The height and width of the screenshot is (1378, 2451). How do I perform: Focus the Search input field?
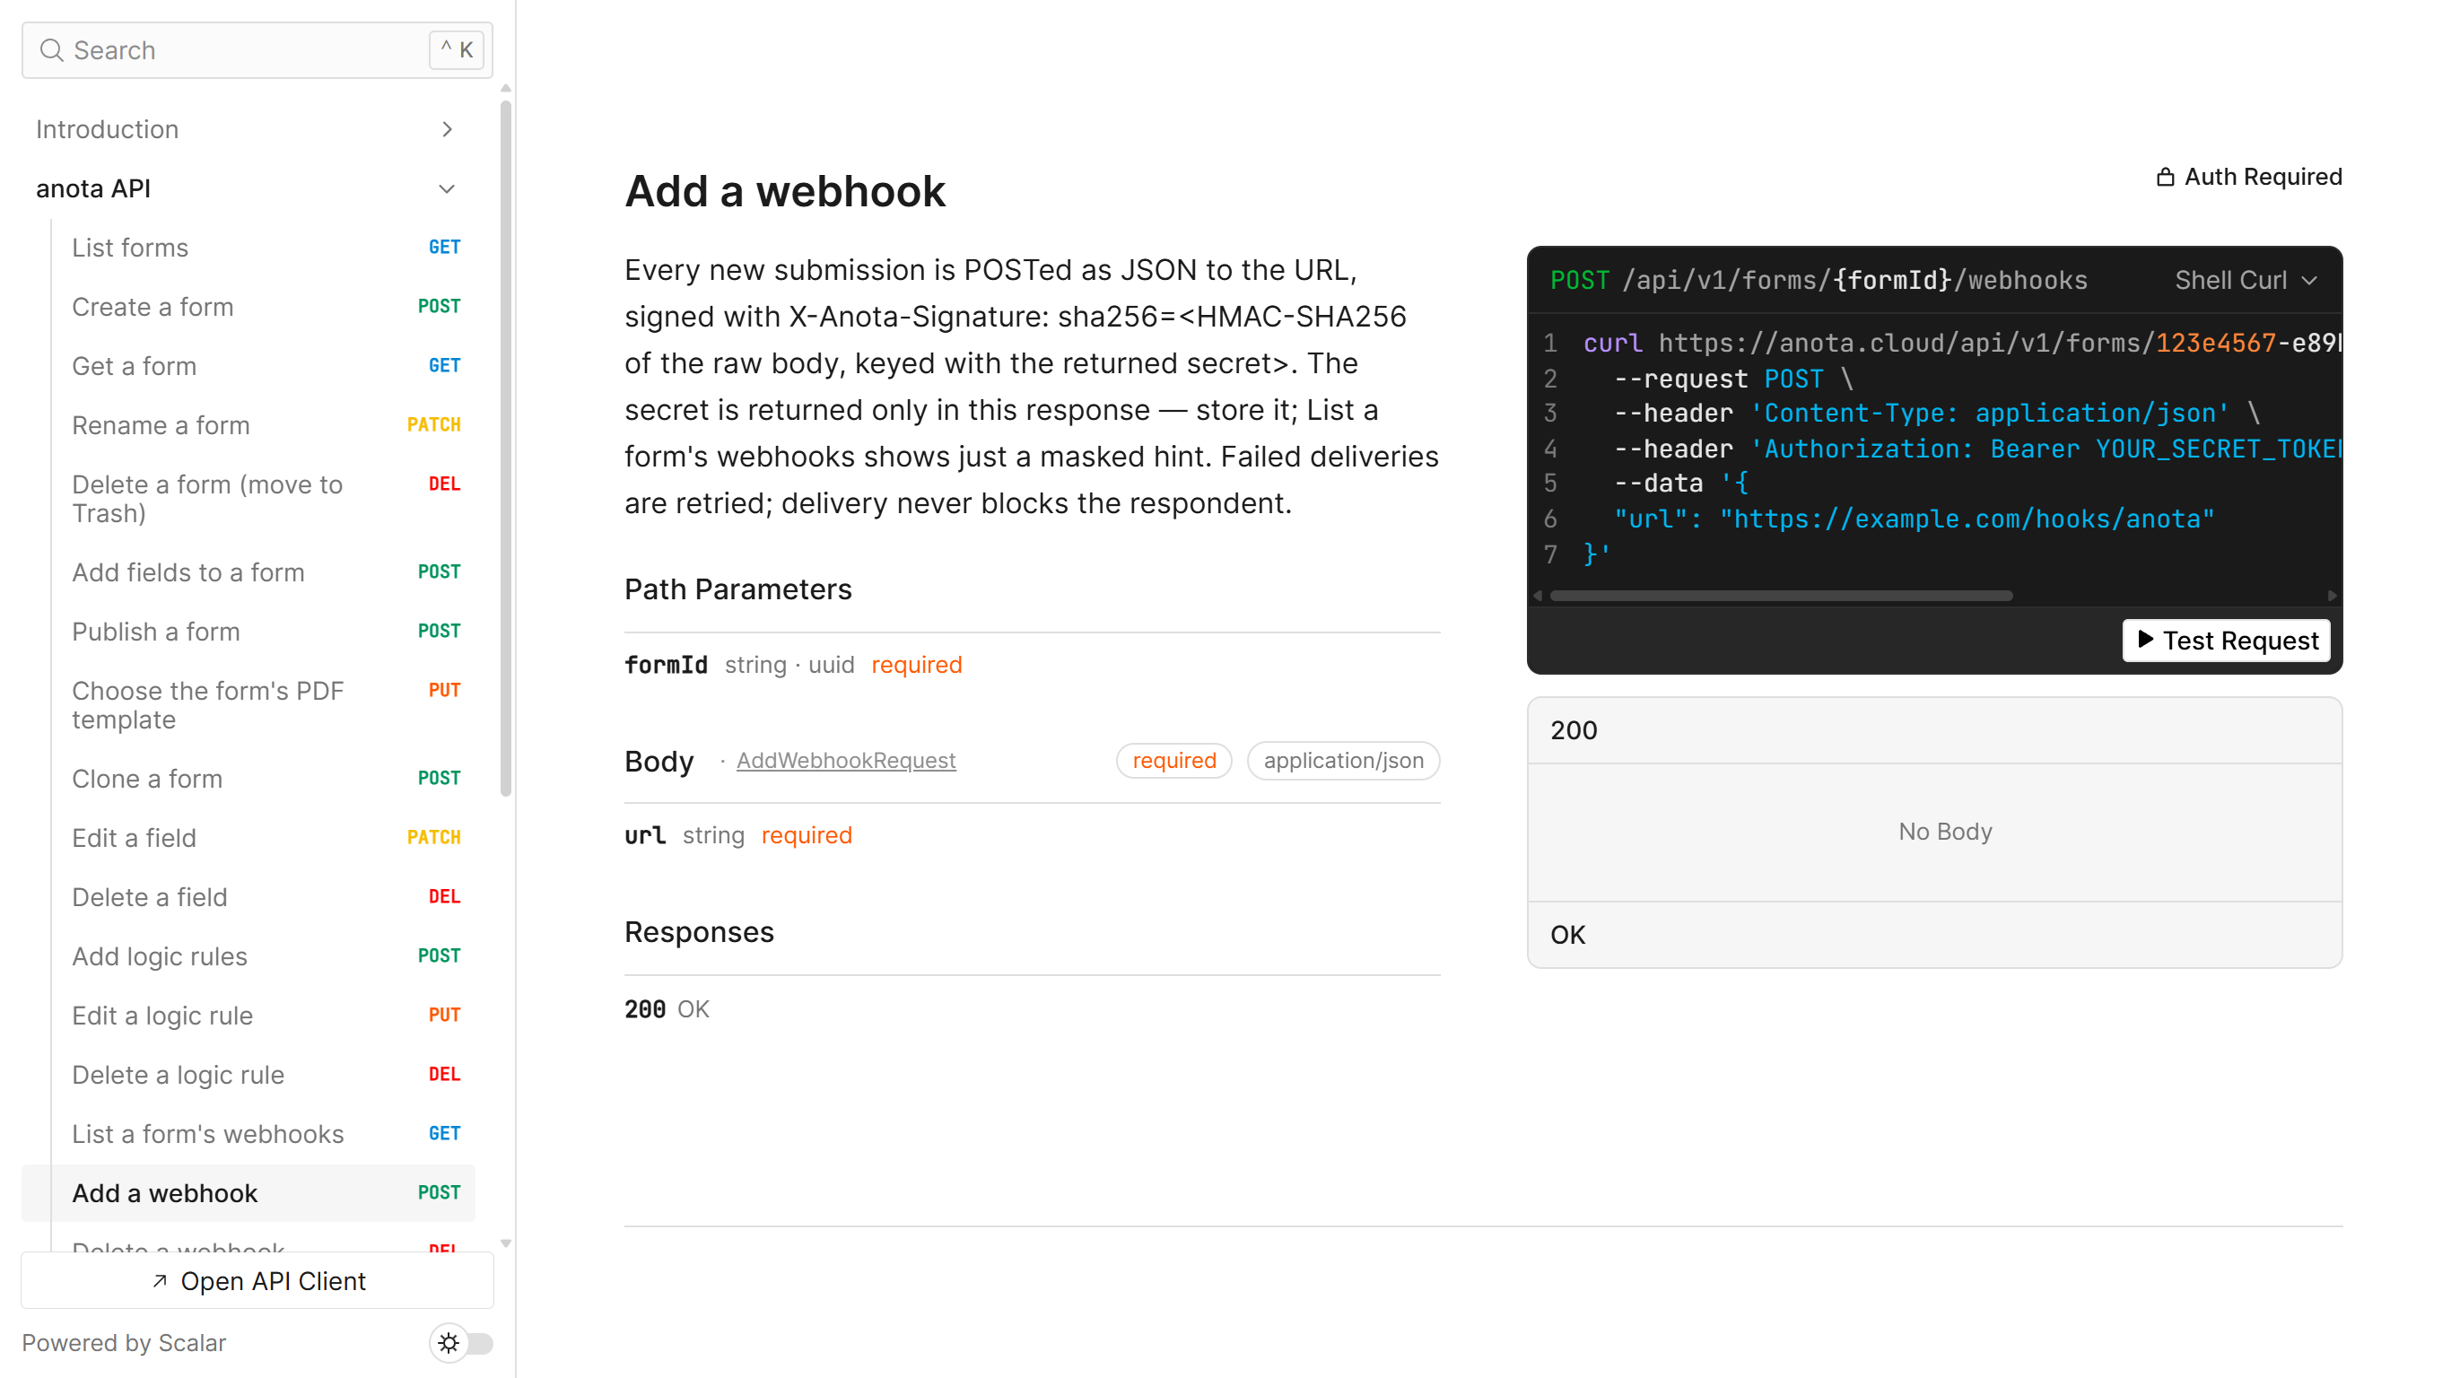[257, 50]
